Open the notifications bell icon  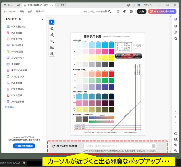click(134, 5)
